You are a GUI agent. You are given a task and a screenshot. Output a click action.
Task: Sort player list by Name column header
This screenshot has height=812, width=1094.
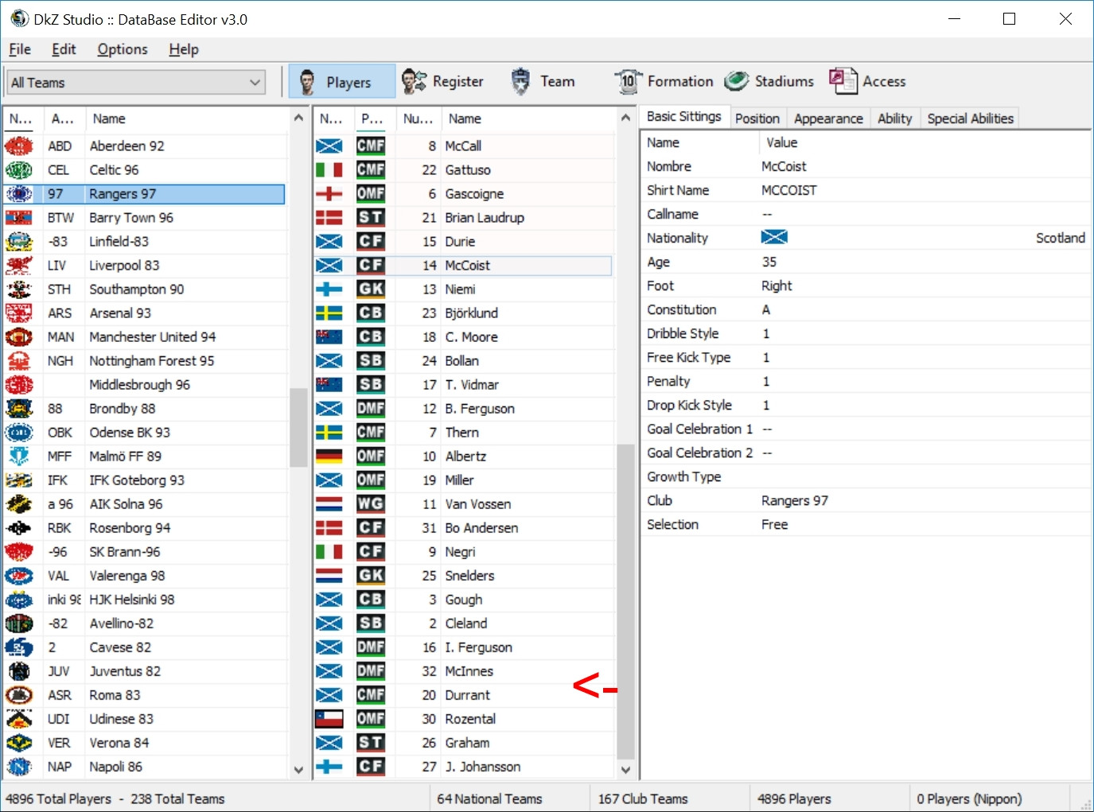[x=528, y=118]
